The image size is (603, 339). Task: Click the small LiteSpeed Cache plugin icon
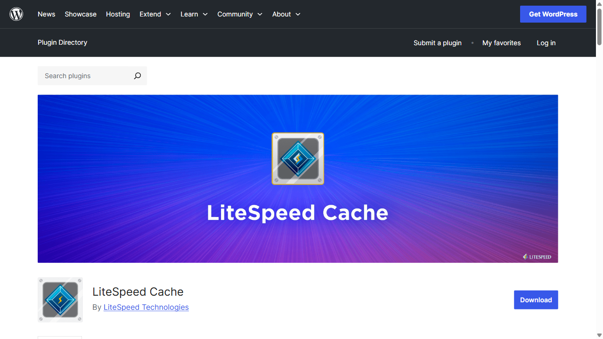click(60, 299)
